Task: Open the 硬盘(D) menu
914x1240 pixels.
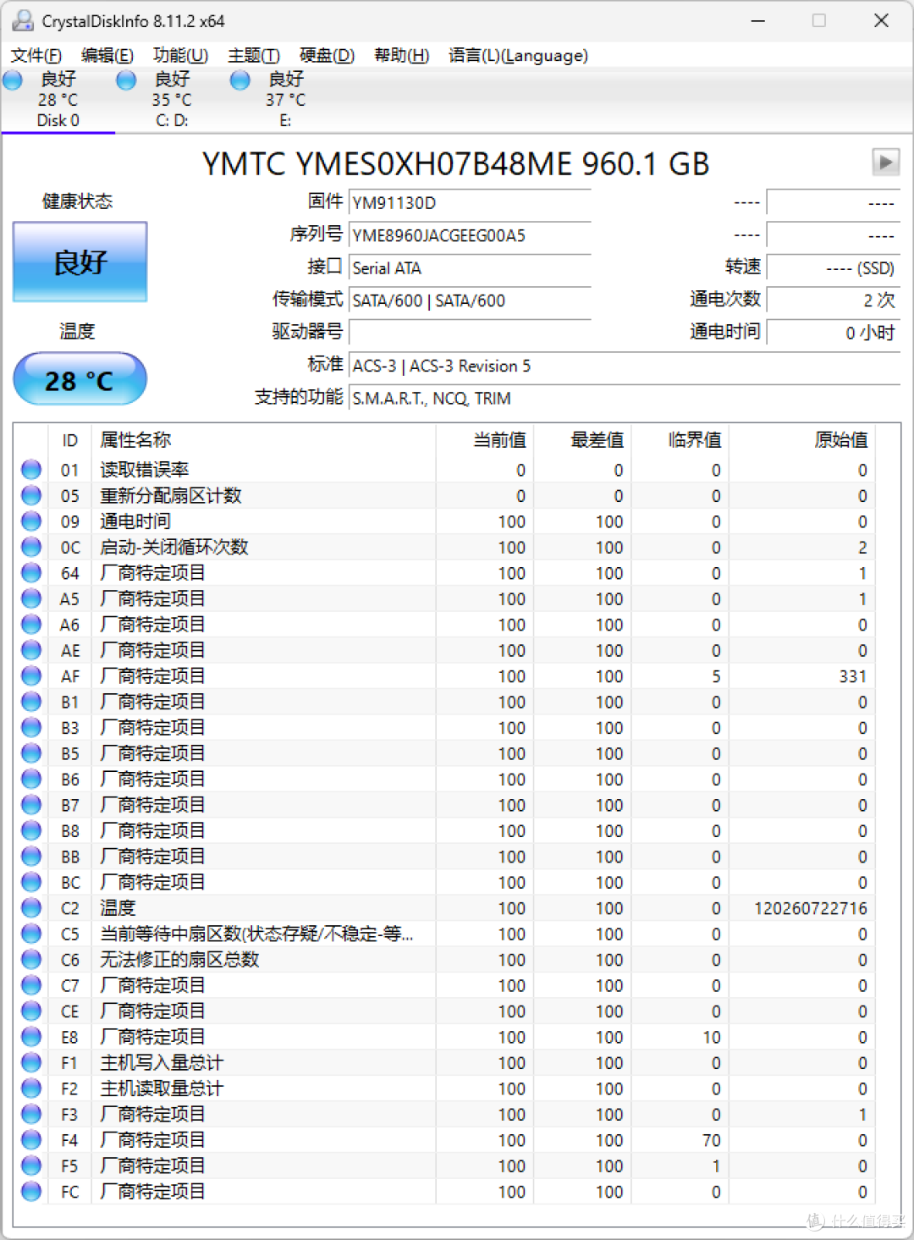Action: point(327,56)
